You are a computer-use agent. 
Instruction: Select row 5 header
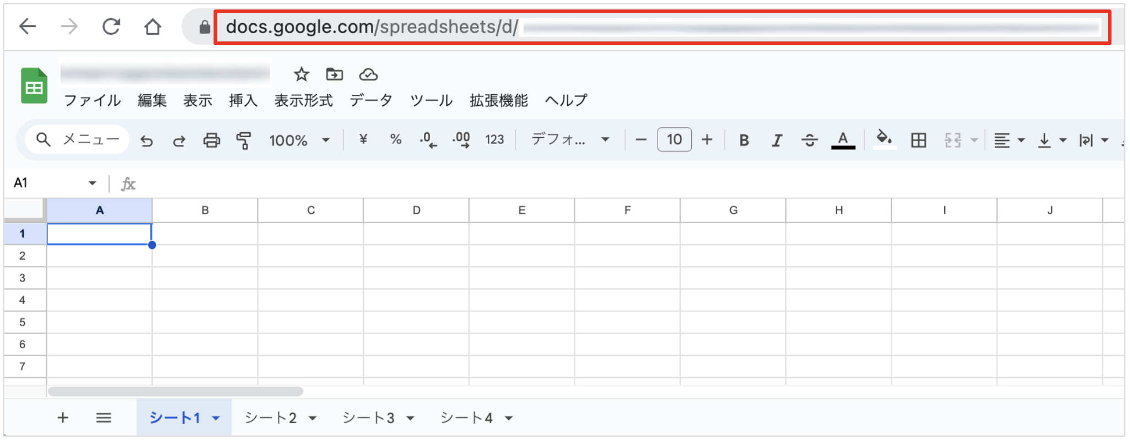click(x=23, y=322)
